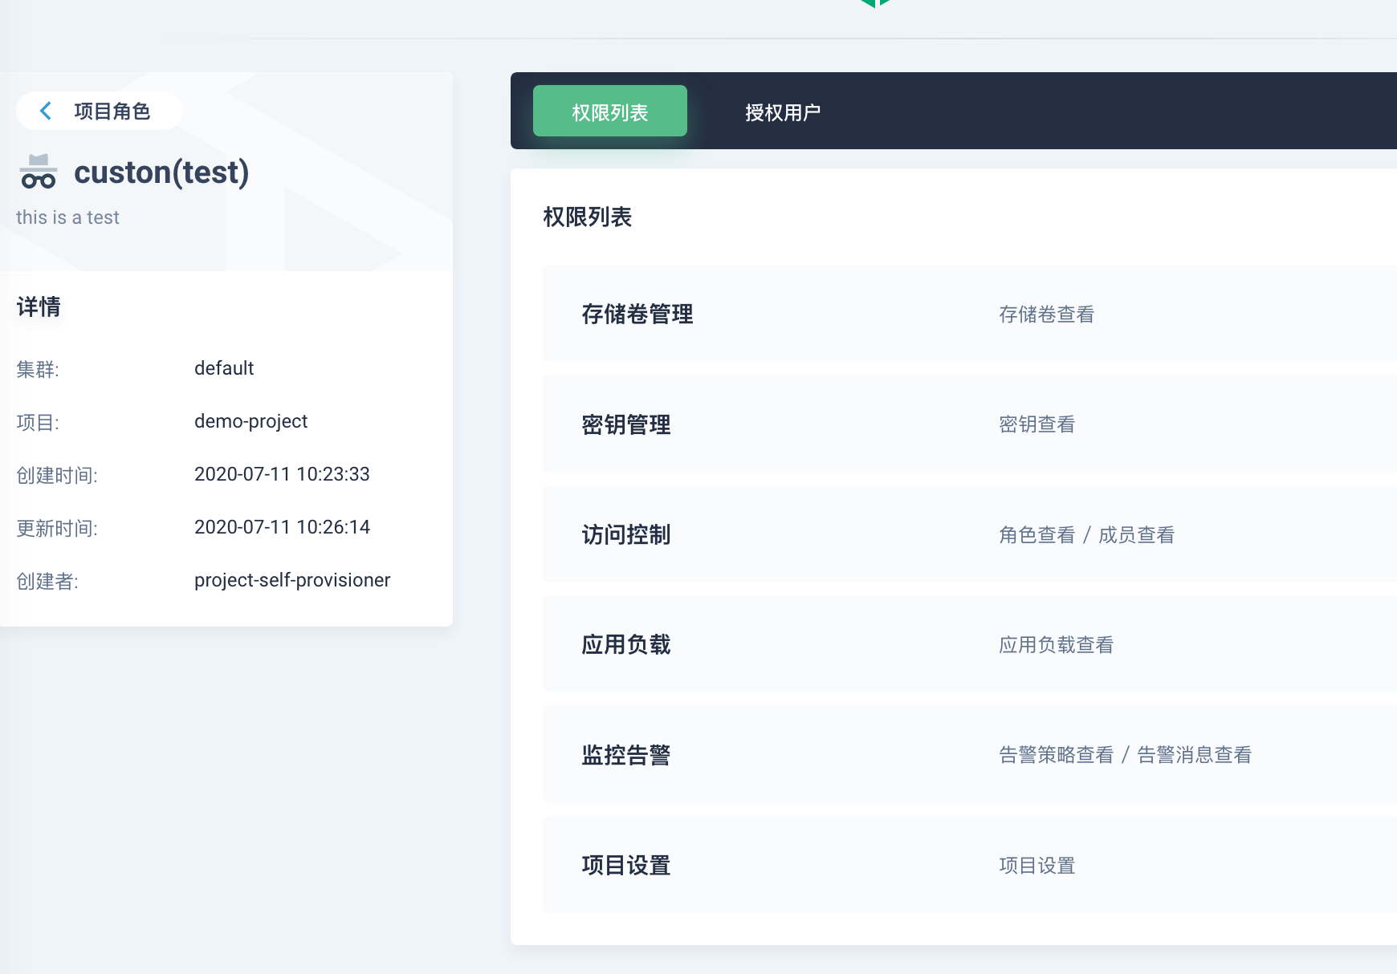Screen dimensions: 1397x974
Task: Click the 更新时间 label
Action: pos(57,528)
